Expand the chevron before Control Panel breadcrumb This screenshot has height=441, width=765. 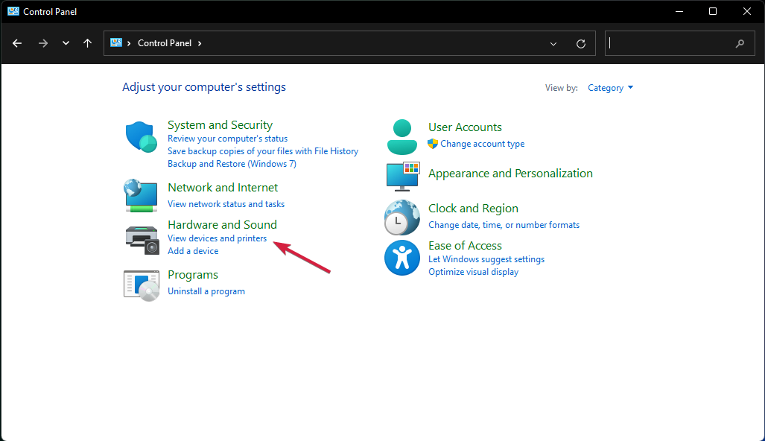pos(129,43)
